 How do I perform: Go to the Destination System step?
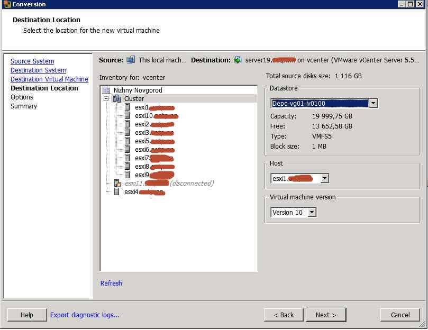click(38, 70)
